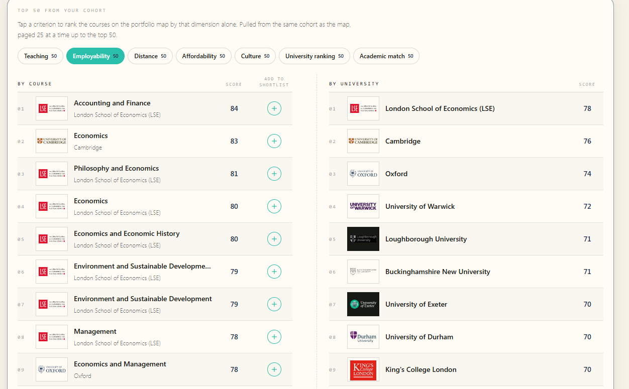Click Loughborough University logo
Viewport: 629px width, 389px height.
coord(363,239)
